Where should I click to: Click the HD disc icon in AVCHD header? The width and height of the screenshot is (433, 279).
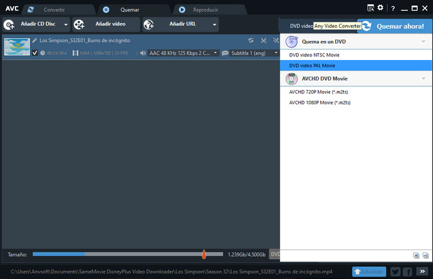tap(291, 79)
